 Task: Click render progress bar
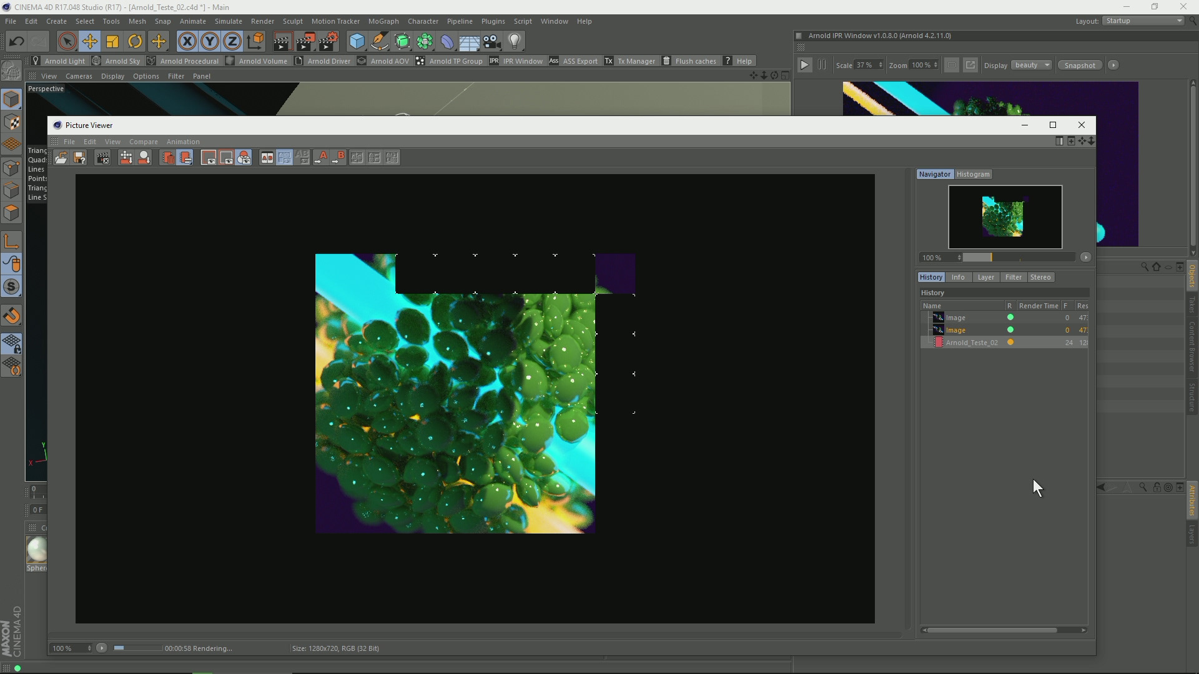(x=137, y=648)
